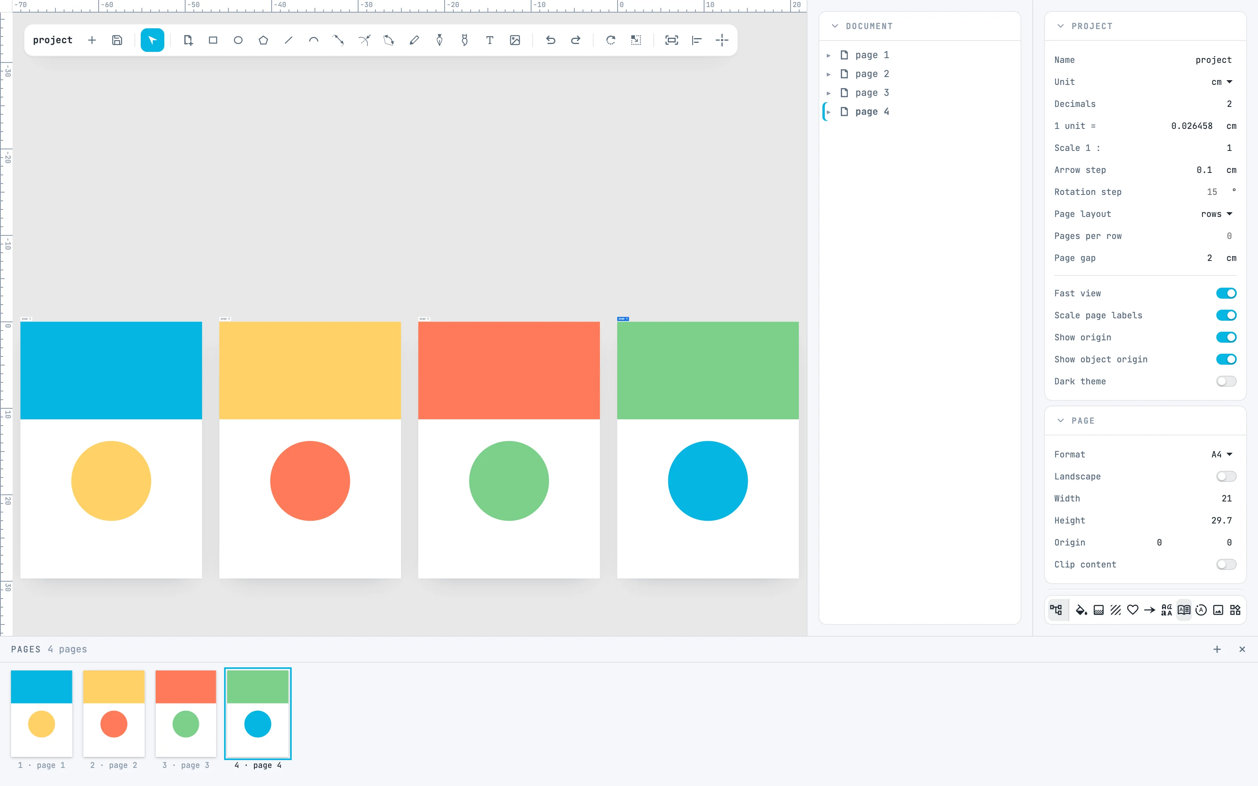Open the shapes components panel icon
Screen dimensions: 1258x786
[1235, 610]
